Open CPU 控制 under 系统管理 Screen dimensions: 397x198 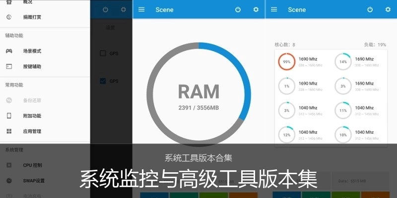tap(33, 165)
